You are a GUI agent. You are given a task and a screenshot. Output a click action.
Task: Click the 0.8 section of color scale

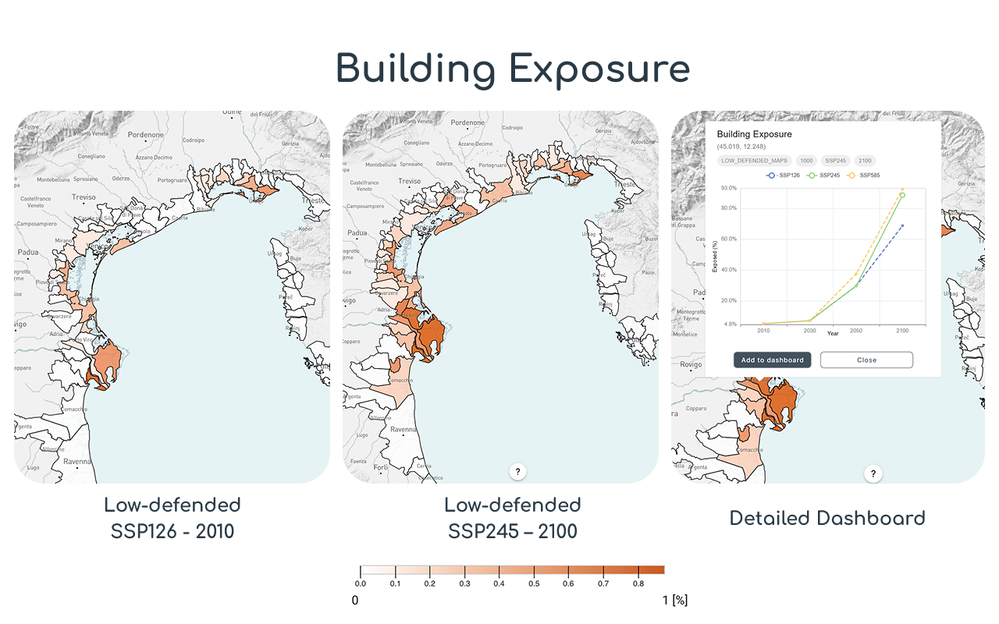[652, 569]
